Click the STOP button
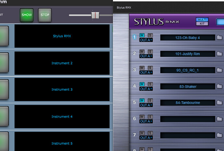Viewport: 224px width, 151px height. point(45,15)
